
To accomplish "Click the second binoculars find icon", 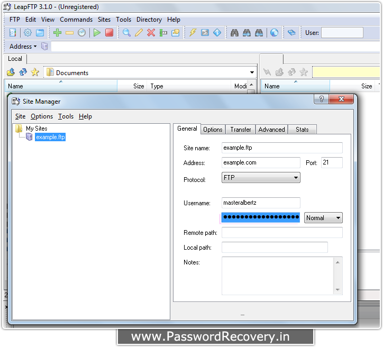I will [x=247, y=32].
